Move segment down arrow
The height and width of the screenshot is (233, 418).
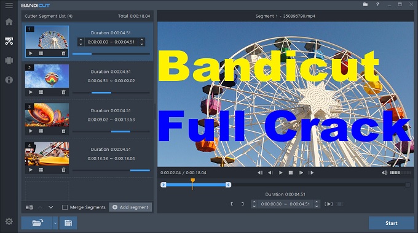tap(50, 207)
